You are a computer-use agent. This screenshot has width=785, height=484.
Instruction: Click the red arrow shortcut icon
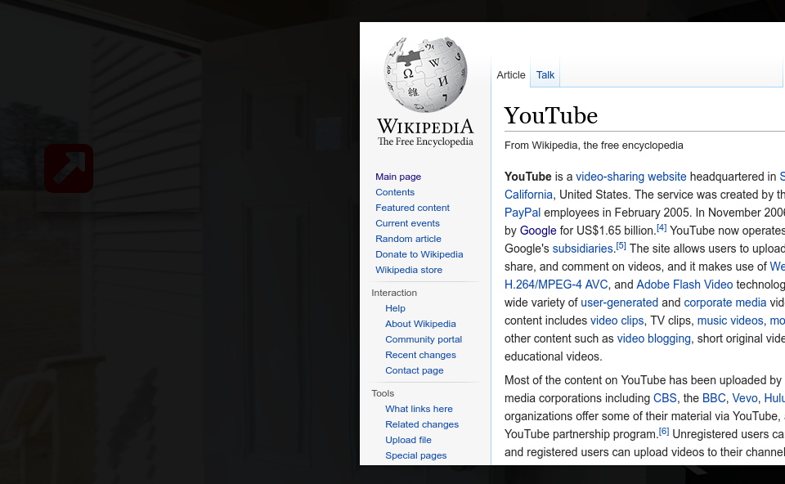tap(69, 168)
